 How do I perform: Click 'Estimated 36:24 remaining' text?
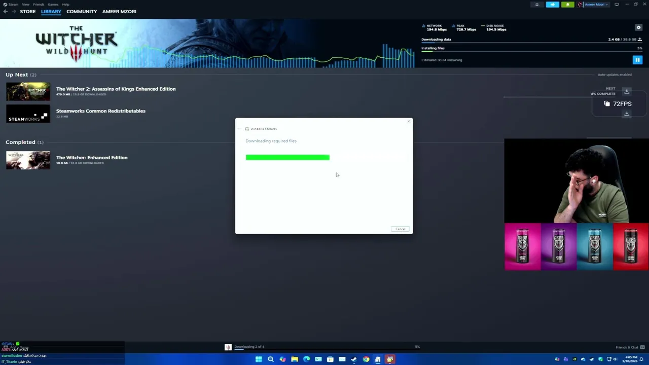click(x=442, y=60)
